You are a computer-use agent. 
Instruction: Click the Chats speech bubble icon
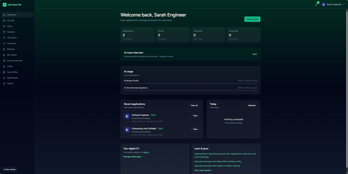(4, 26)
